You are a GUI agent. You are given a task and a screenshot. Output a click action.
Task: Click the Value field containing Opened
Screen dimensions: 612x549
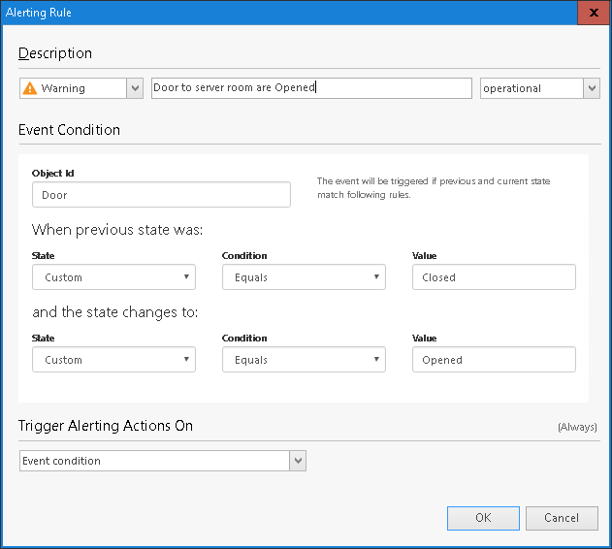tap(494, 360)
